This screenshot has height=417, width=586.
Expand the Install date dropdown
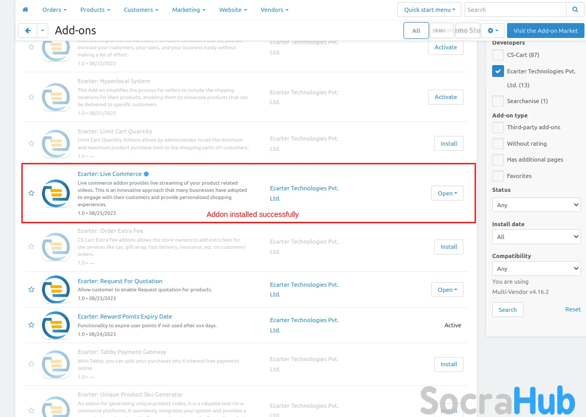coord(536,237)
